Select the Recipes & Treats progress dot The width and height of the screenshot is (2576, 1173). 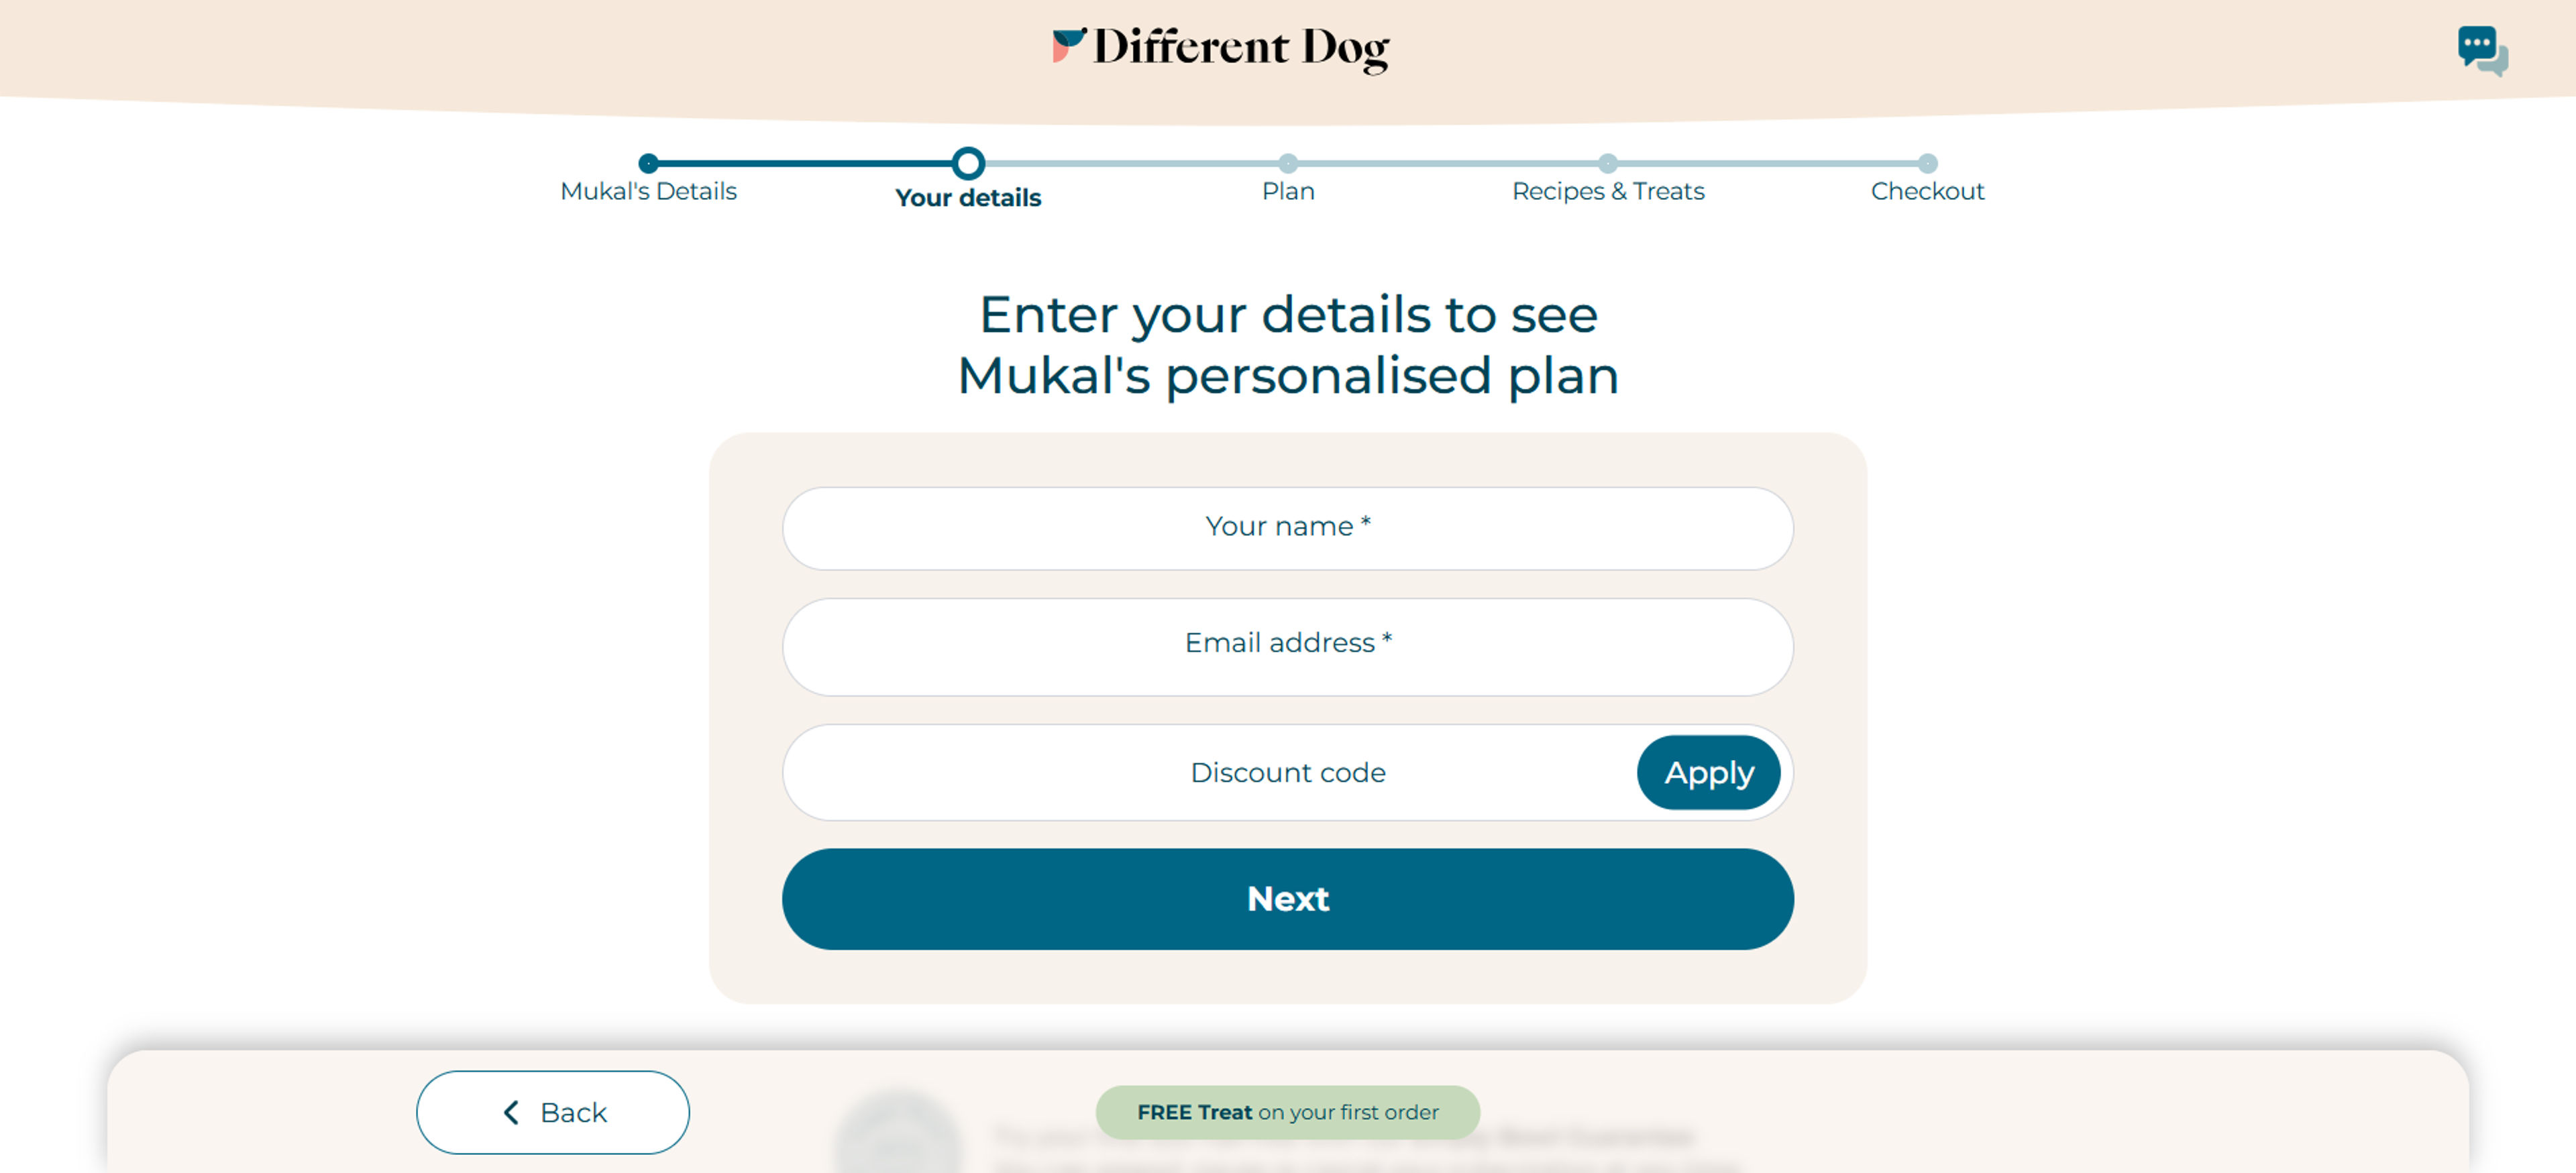click(1608, 163)
